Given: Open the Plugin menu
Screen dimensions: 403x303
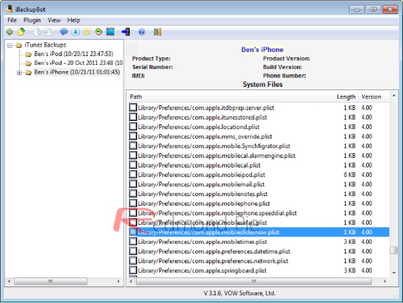Looking at the screenshot, I should (32, 20).
